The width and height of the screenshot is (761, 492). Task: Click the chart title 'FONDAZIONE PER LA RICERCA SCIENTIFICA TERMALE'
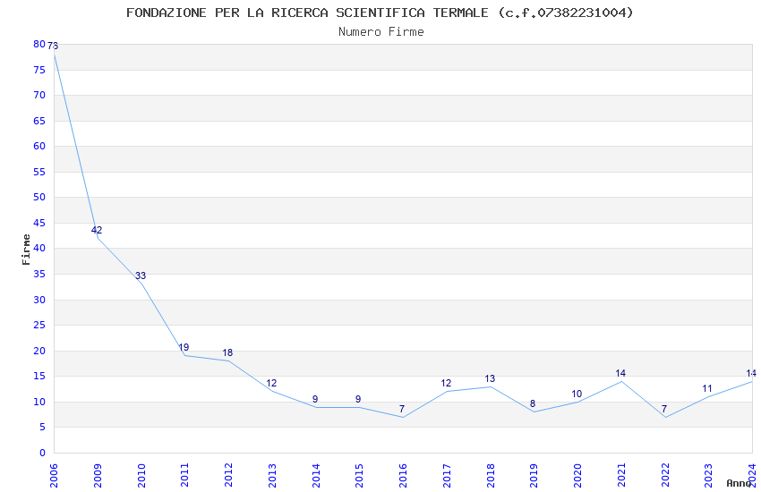(307, 13)
